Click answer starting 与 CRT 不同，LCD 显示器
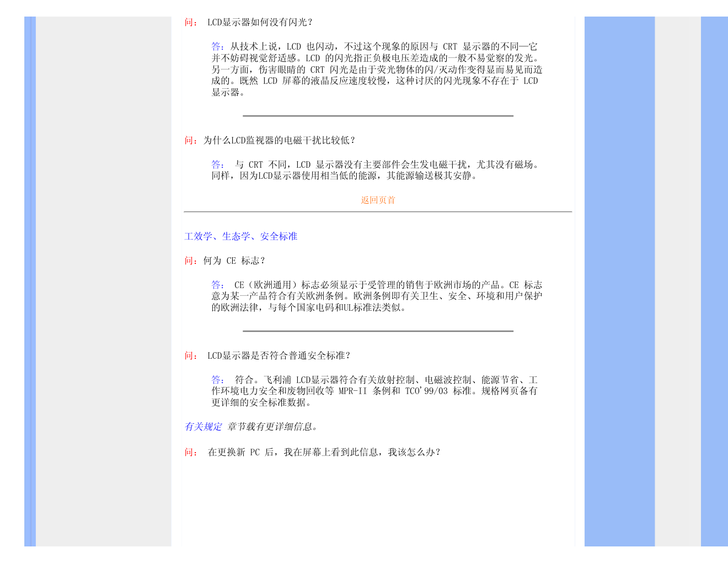The height and width of the screenshot is (563, 728). (x=377, y=170)
